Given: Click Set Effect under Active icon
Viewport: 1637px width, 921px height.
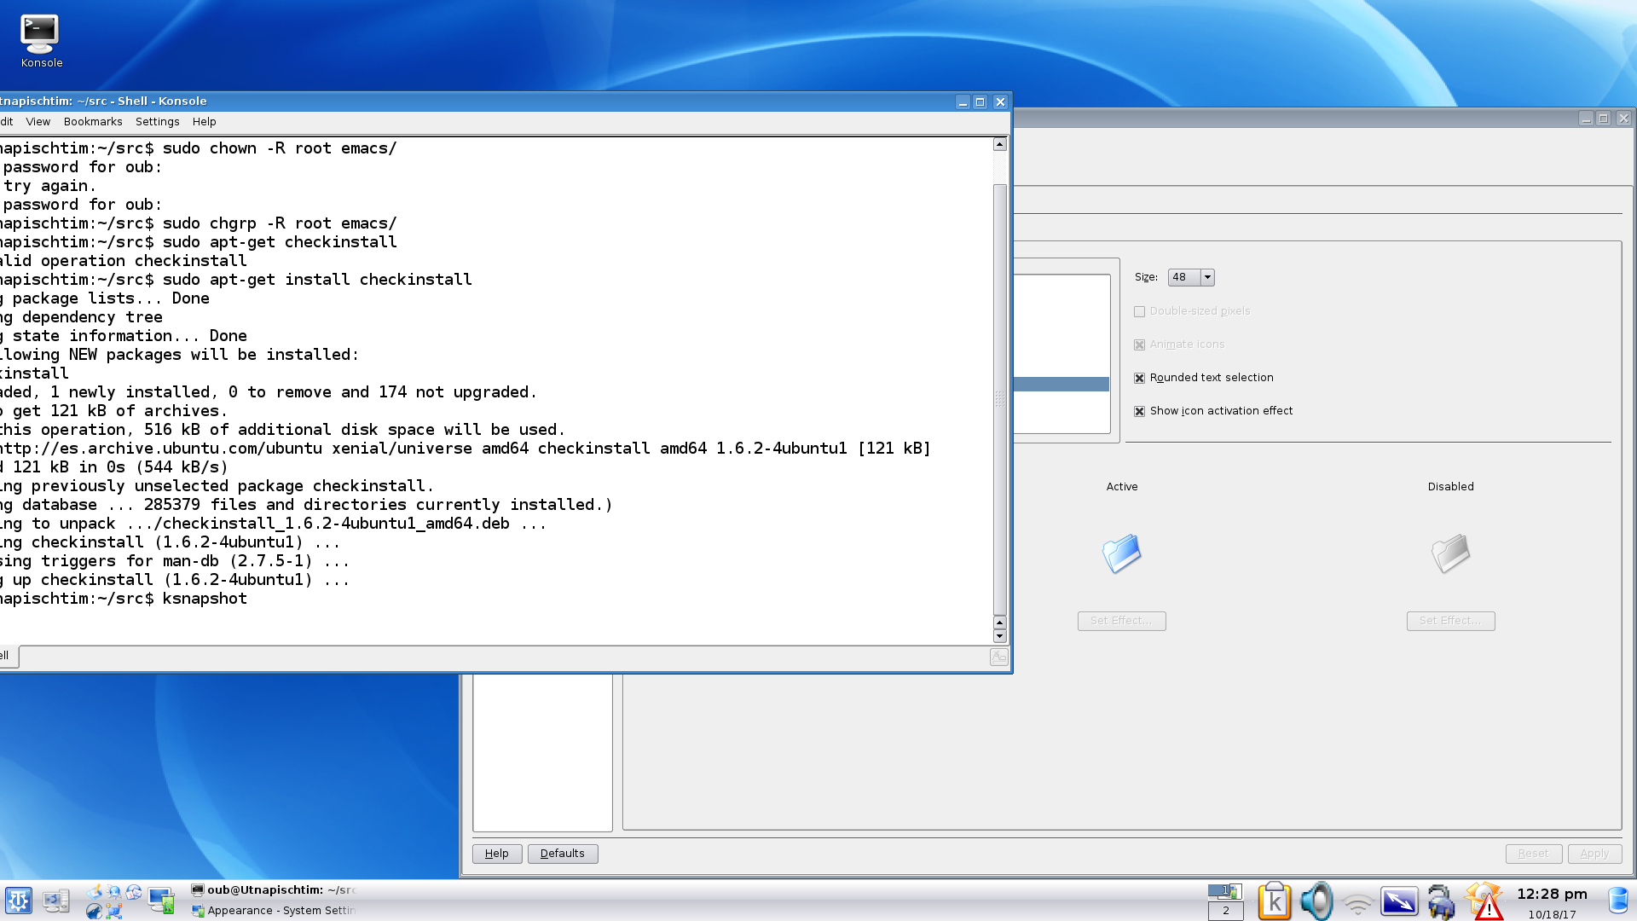Looking at the screenshot, I should 1121,621.
